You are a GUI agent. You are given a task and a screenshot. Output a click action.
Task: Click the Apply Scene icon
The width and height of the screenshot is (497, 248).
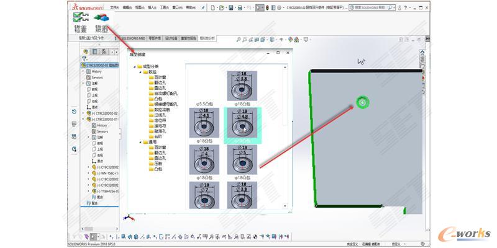point(296,40)
